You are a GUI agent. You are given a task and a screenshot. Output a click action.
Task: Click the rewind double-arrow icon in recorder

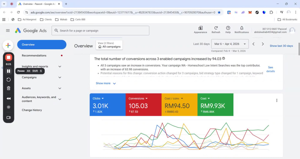9,99
